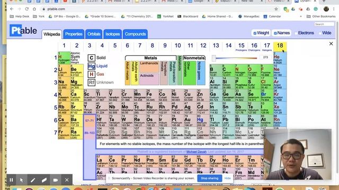Image resolution: width=339 pixels, height=190 pixels.
Task: Click the 57–71 lanthanoid placeholder cell
Action: [x=90, y=121]
